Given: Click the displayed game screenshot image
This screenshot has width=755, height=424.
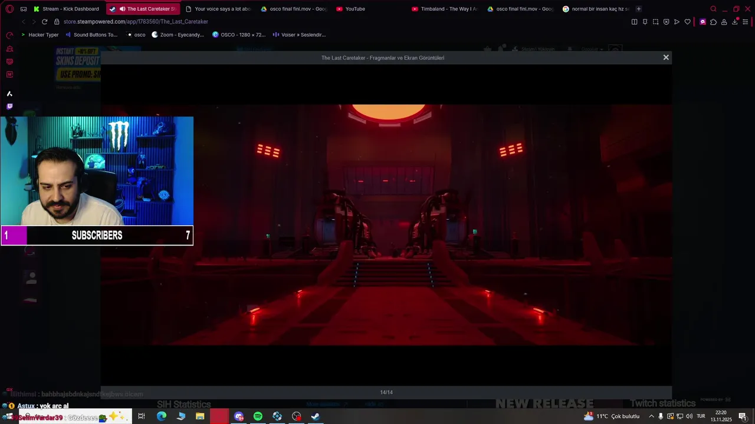Looking at the screenshot, I should click(386, 225).
